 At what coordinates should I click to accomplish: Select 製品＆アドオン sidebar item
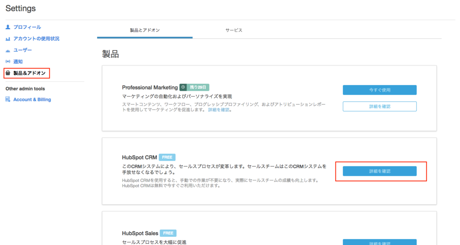29,73
